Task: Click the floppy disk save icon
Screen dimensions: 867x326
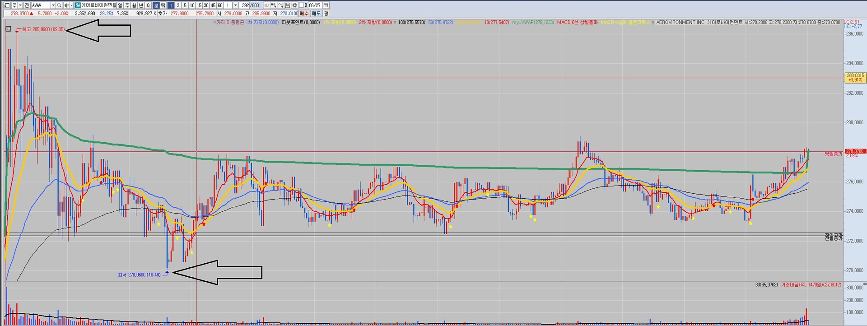Action: [x=288, y=5]
